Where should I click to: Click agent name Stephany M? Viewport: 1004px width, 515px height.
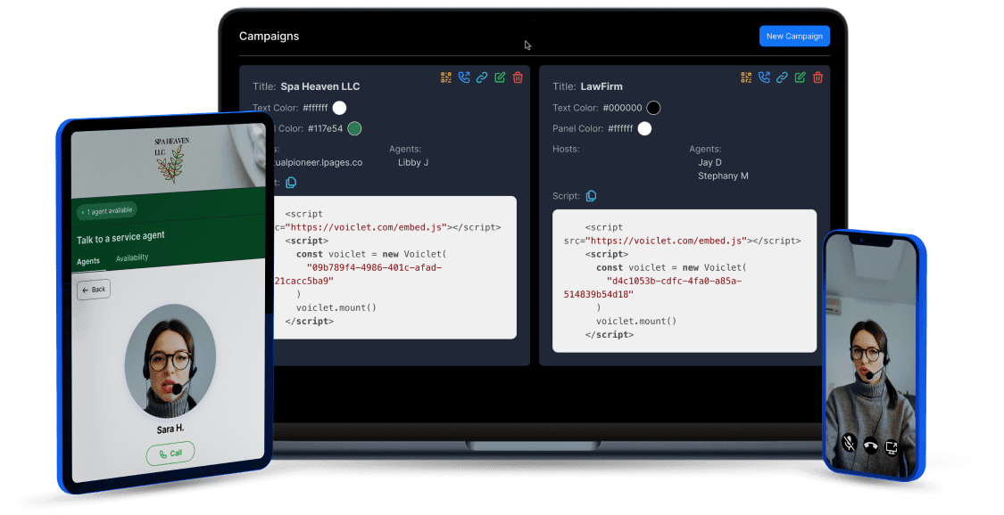pyautogui.click(x=723, y=176)
